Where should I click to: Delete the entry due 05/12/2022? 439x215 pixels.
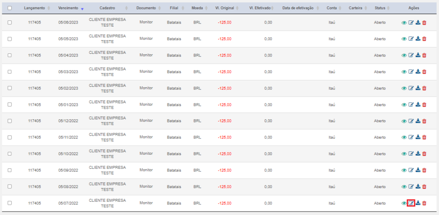424,121
